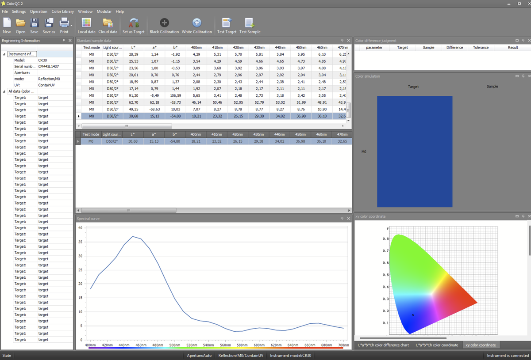Switch to L*a*b*Ch color difference chart tab
The image size is (531, 360).
click(x=383, y=345)
